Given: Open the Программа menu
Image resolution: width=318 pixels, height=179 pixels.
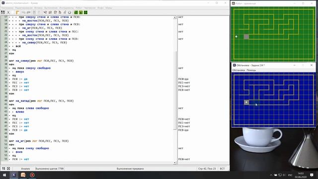Looking at the screenshot, I should (7, 8).
